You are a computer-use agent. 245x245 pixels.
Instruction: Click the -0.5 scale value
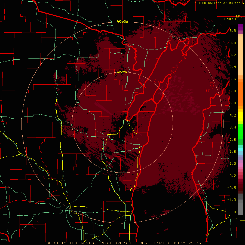click(232, 188)
